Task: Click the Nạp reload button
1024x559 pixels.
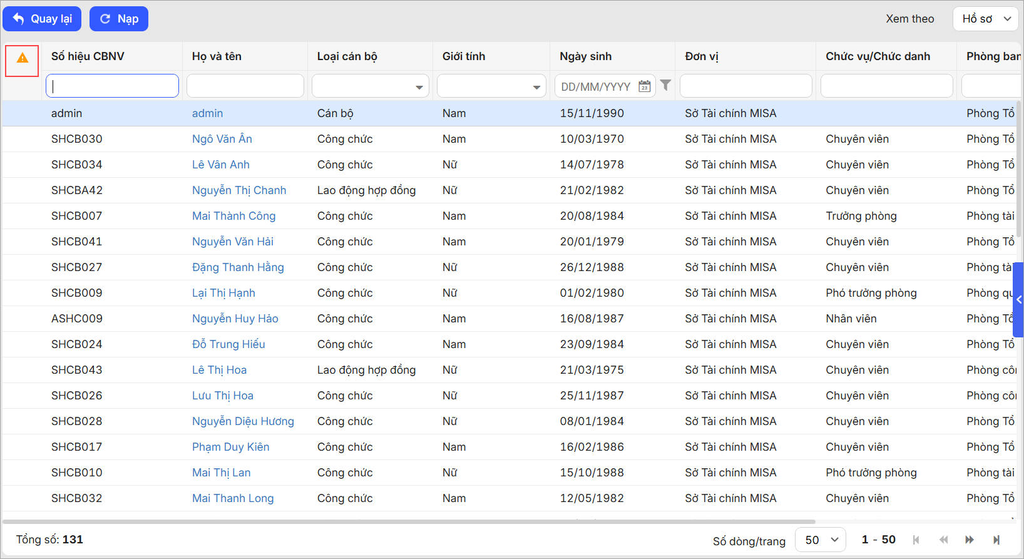Action: point(119,19)
